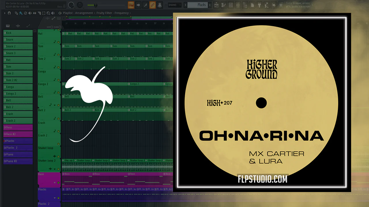The width and height of the screenshot is (369, 207).
Task: Select the playlist Paint brush tool
Action: [x=21, y=13]
